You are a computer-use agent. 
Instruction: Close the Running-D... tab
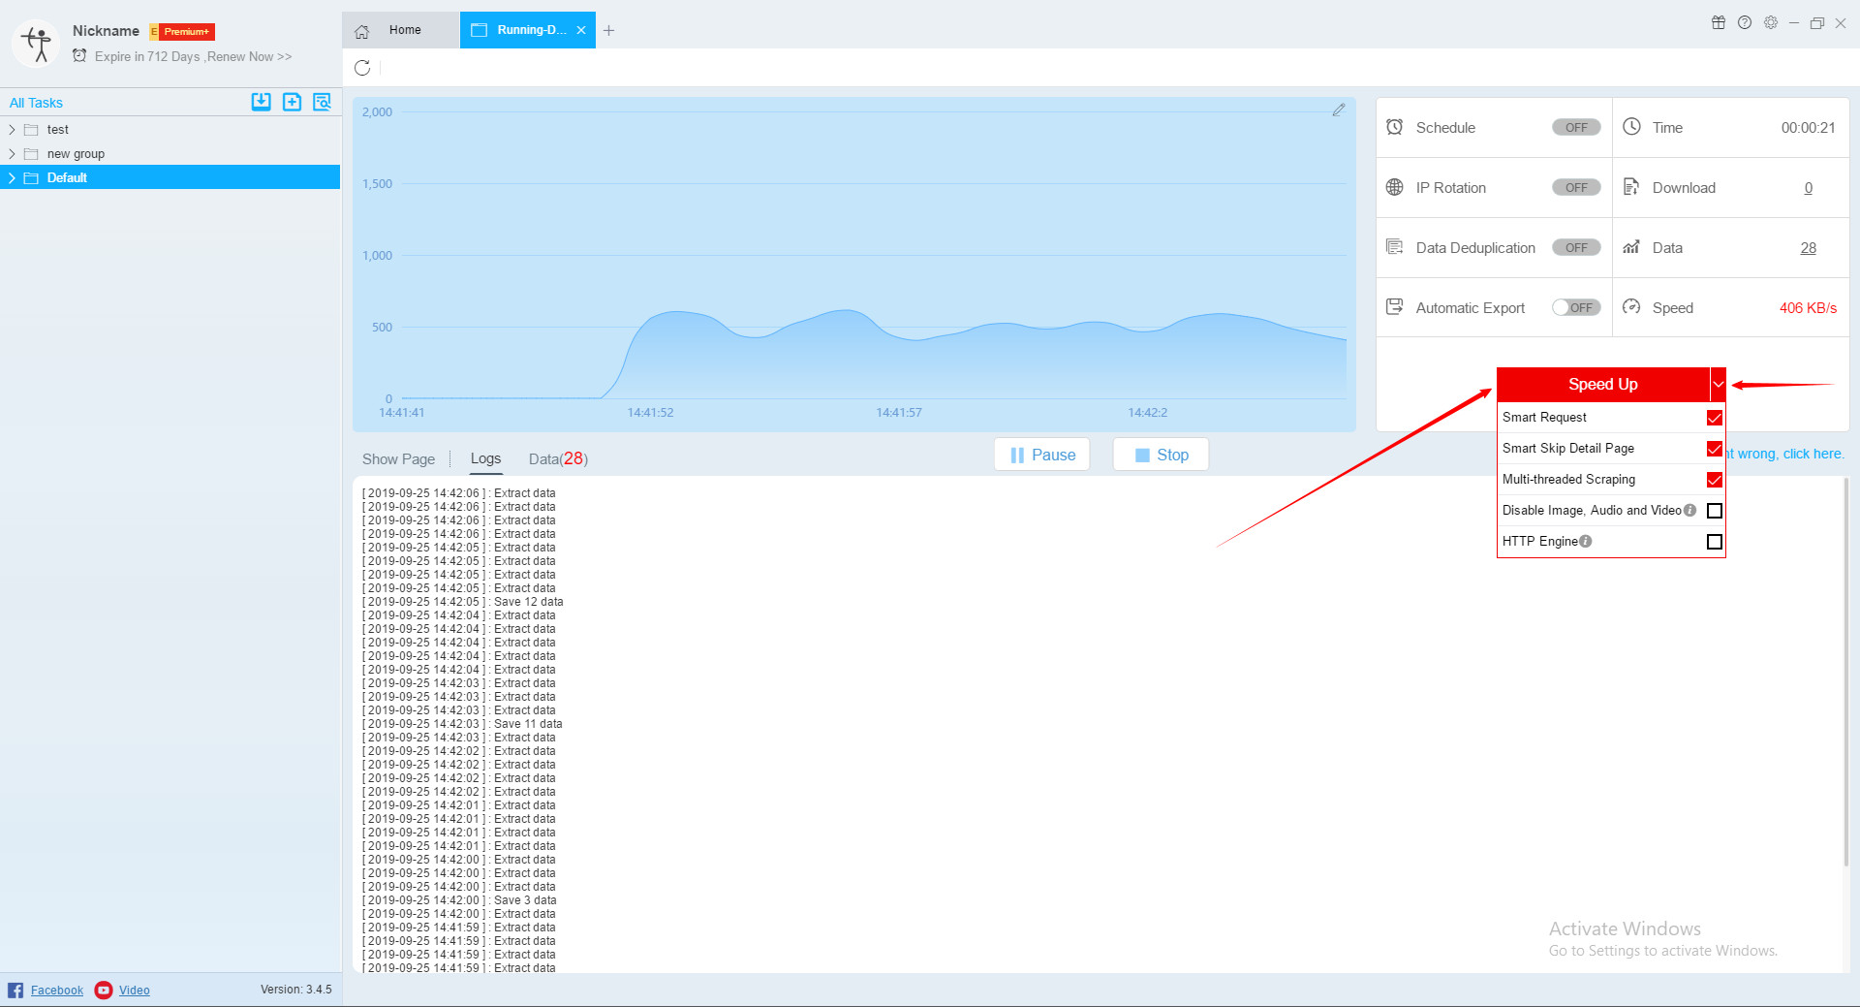(x=581, y=30)
